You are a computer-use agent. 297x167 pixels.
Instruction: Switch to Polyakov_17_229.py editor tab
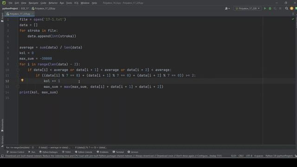pyautogui.click(x=19, y=14)
